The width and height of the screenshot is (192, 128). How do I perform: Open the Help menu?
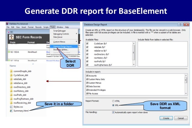point(67,27)
